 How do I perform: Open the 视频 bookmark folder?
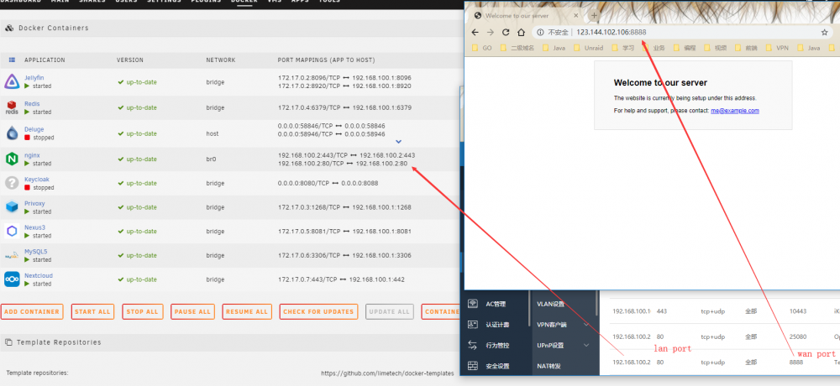coord(715,48)
